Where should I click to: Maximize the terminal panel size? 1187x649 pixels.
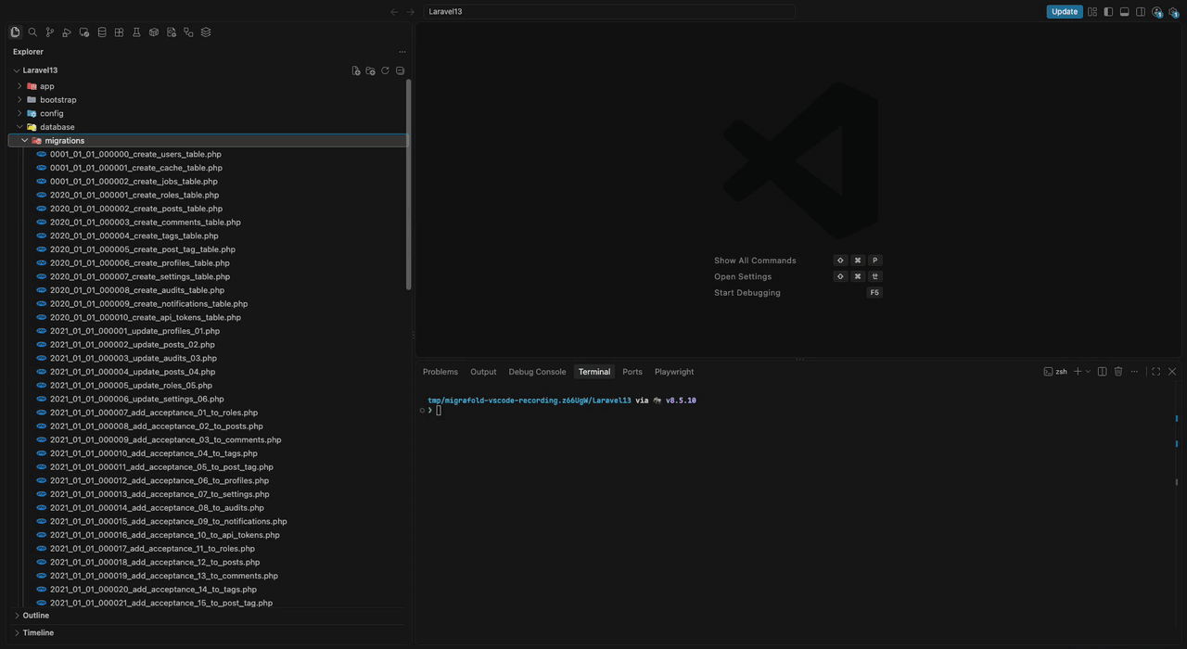click(x=1155, y=372)
